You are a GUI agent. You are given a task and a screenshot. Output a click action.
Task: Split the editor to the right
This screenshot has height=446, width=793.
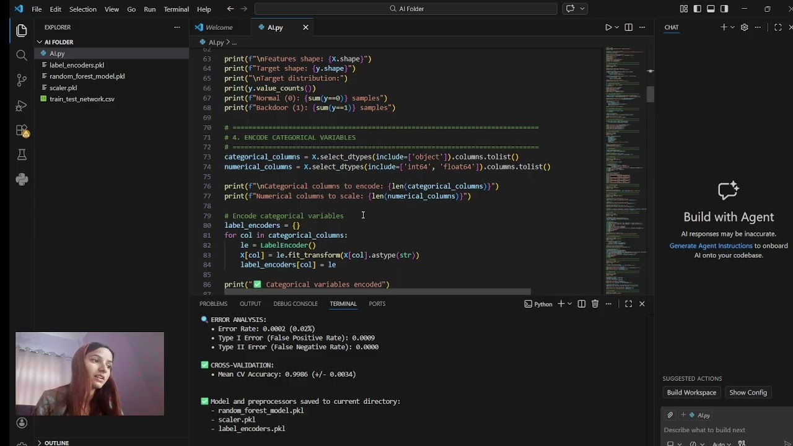point(629,27)
